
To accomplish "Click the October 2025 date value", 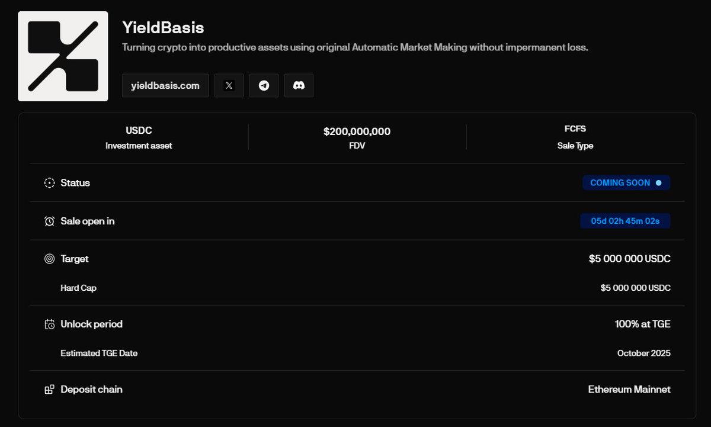I will click(644, 353).
